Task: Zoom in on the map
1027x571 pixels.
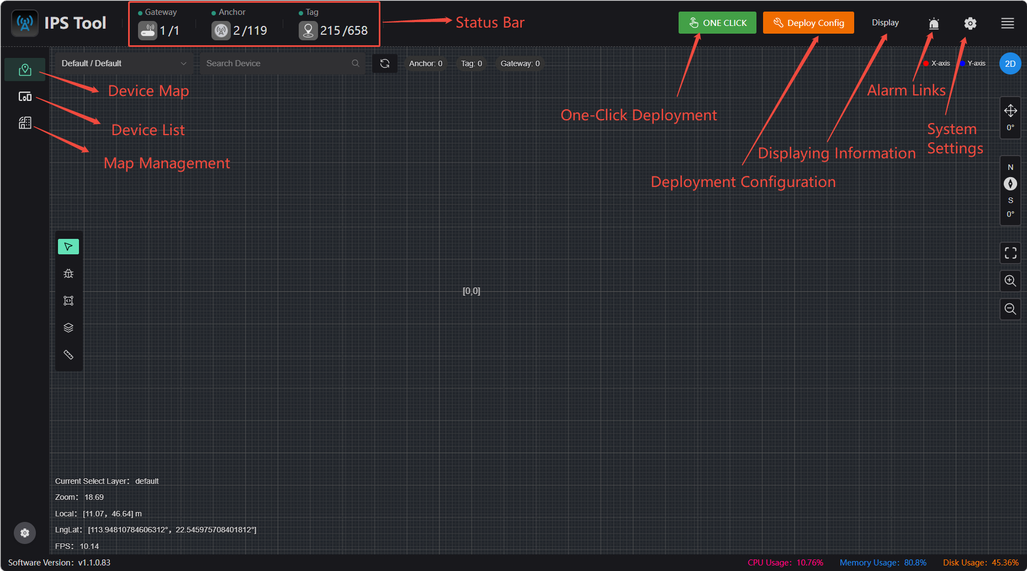Action: [1010, 281]
